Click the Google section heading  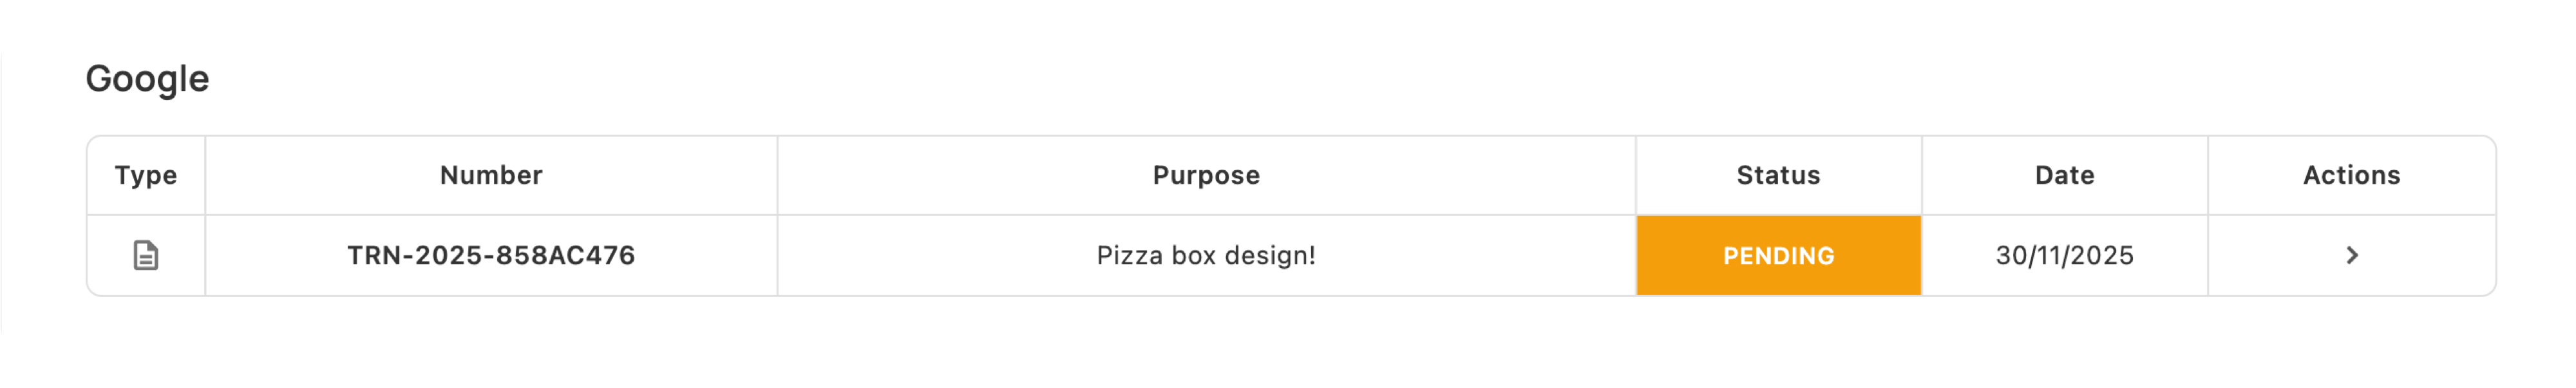[x=147, y=78]
